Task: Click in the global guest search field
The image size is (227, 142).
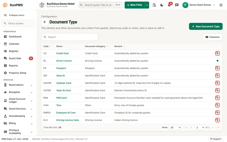Action: click(x=100, y=5)
